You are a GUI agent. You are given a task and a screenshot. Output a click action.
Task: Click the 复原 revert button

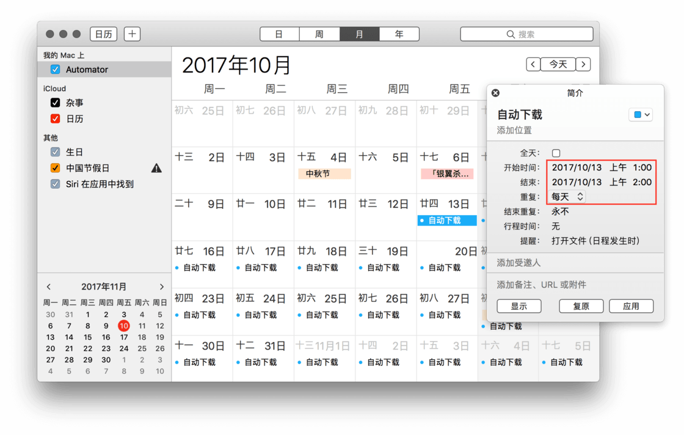[x=581, y=306]
